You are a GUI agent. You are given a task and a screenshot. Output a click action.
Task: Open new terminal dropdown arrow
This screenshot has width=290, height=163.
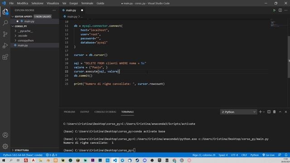(x=264, y=112)
